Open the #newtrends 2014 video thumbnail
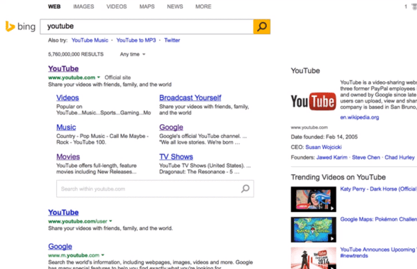The width and height of the screenshot is (417, 269). point(313,258)
